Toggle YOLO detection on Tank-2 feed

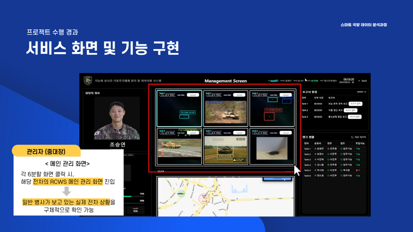218,95
